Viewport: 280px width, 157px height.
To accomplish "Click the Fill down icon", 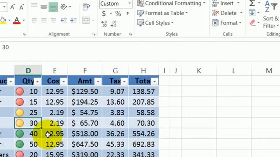I will [x=252, y=13].
